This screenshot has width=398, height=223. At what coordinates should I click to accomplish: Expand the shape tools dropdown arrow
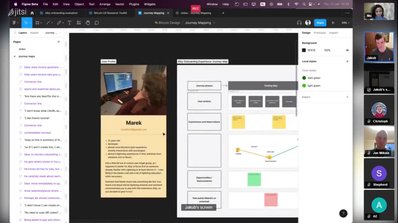52,23
